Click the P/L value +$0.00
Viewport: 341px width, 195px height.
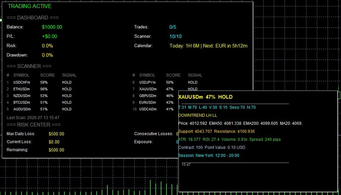coord(49,36)
